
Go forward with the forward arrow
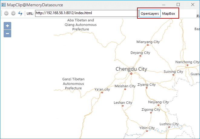[x=13, y=13]
